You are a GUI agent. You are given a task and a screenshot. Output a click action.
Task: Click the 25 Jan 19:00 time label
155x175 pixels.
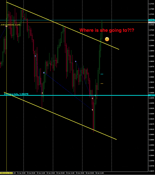(80, 173)
